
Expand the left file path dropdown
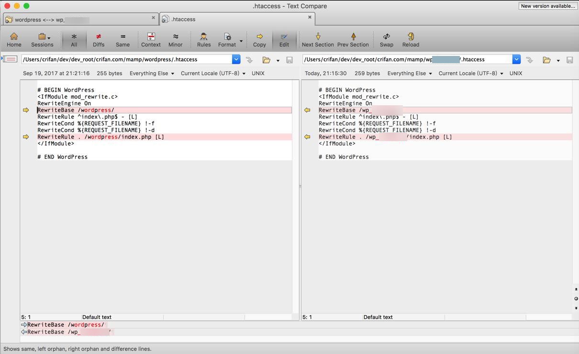pos(236,59)
